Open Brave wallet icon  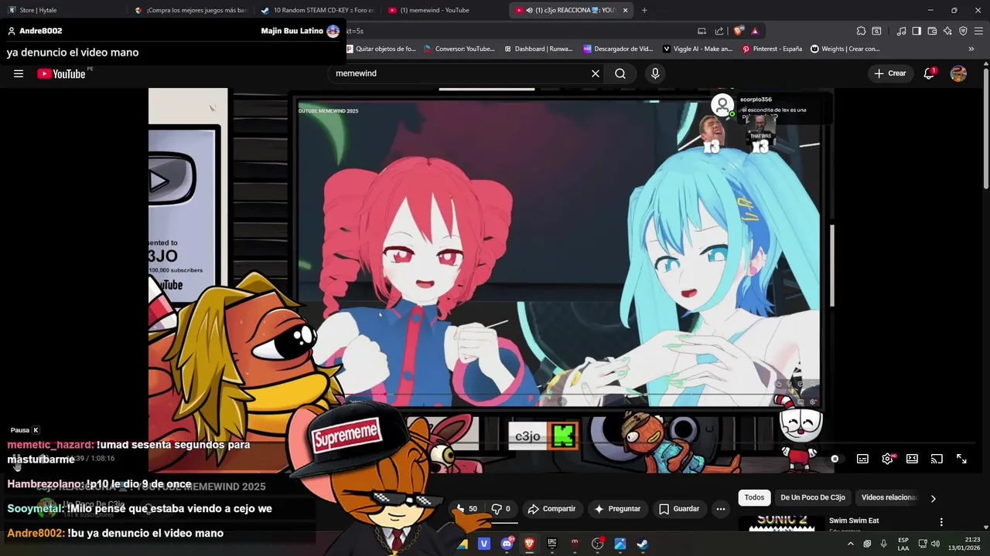(932, 31)
